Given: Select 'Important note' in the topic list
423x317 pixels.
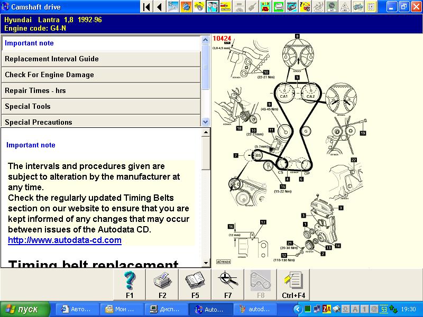Looking at the screenshot, I should tap(101, 43).
